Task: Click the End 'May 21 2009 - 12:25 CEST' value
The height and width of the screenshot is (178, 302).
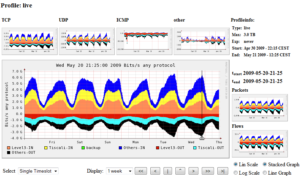Action: [x=267, y=55]
